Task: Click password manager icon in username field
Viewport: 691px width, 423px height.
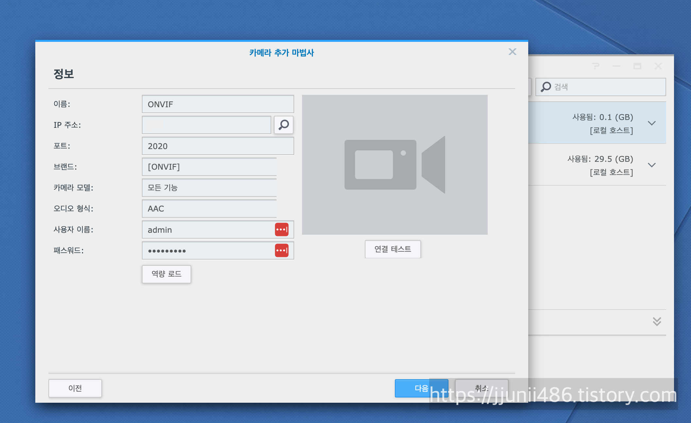Action: [281, 229]
